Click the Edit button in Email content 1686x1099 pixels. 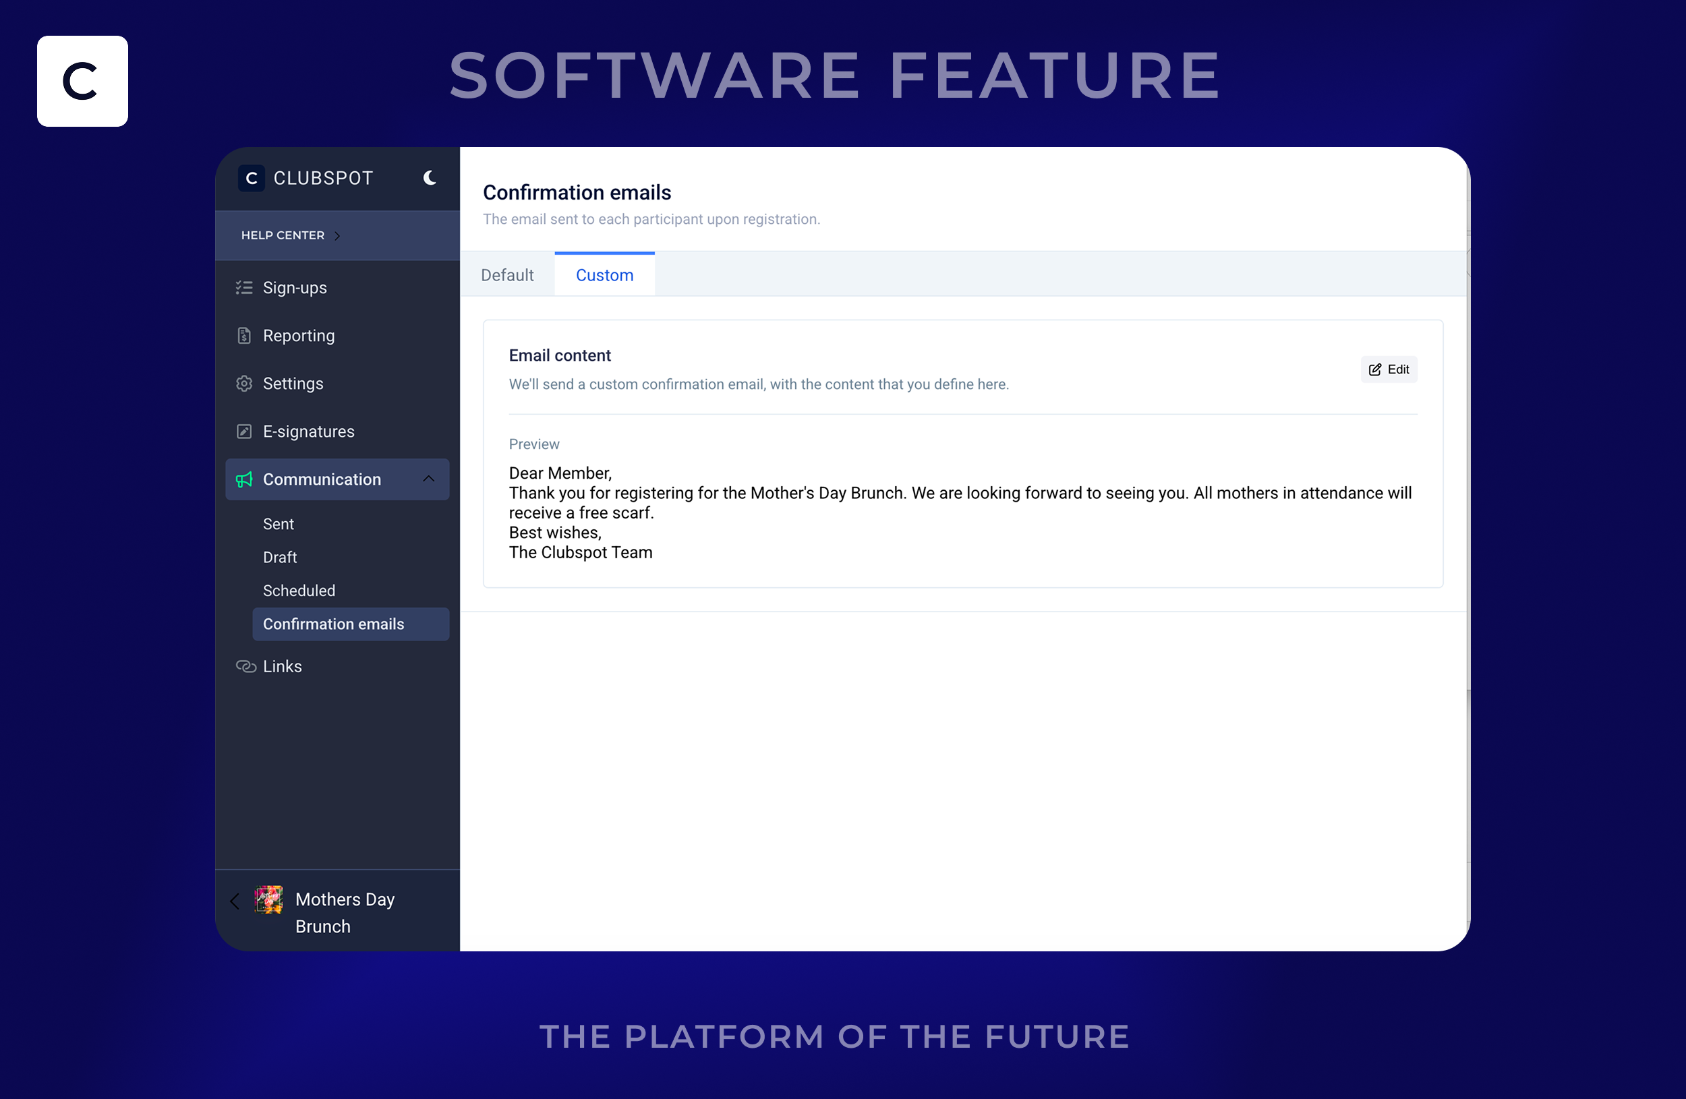1389,369
